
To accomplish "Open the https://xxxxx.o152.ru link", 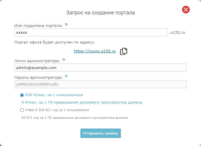I will [x=95, y=51].
